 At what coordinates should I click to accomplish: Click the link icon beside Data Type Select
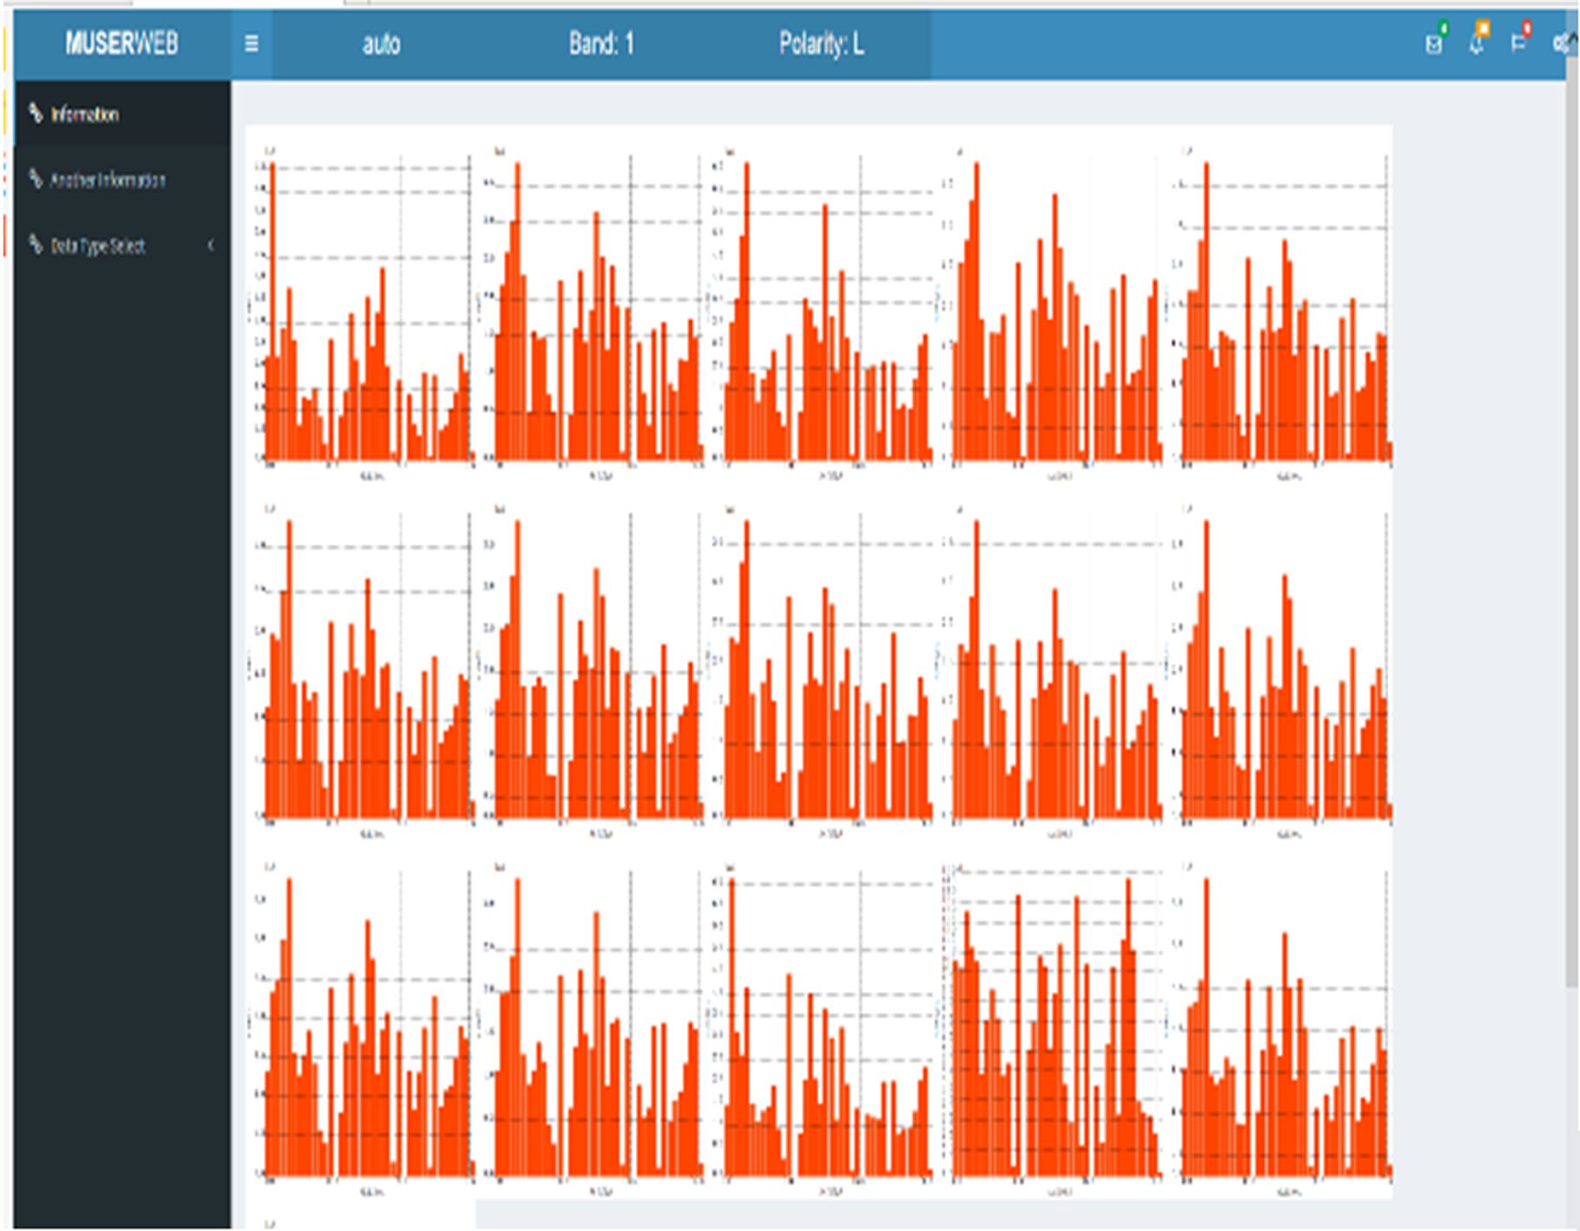tap(36, 245)
